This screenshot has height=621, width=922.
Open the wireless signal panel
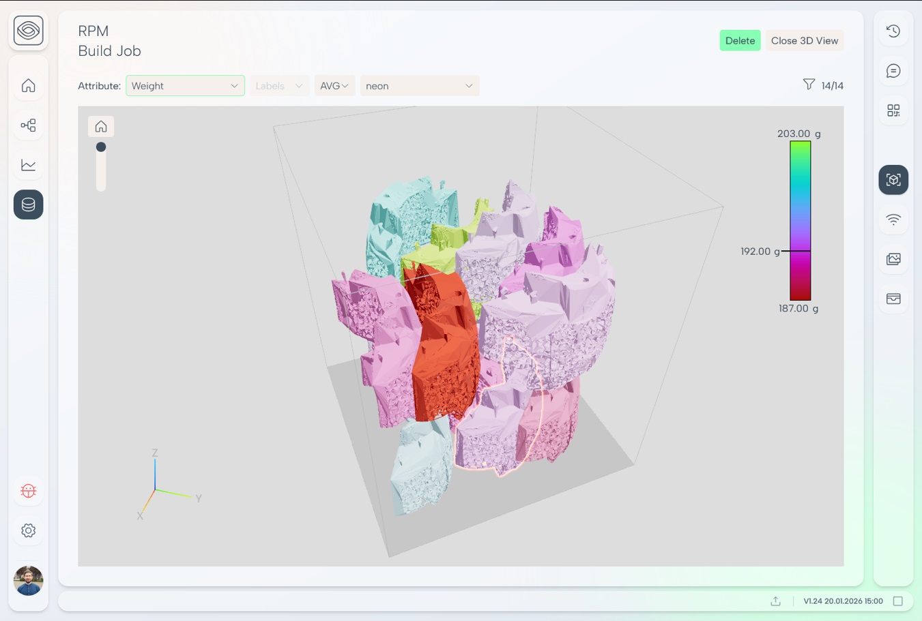coord(893,219)
